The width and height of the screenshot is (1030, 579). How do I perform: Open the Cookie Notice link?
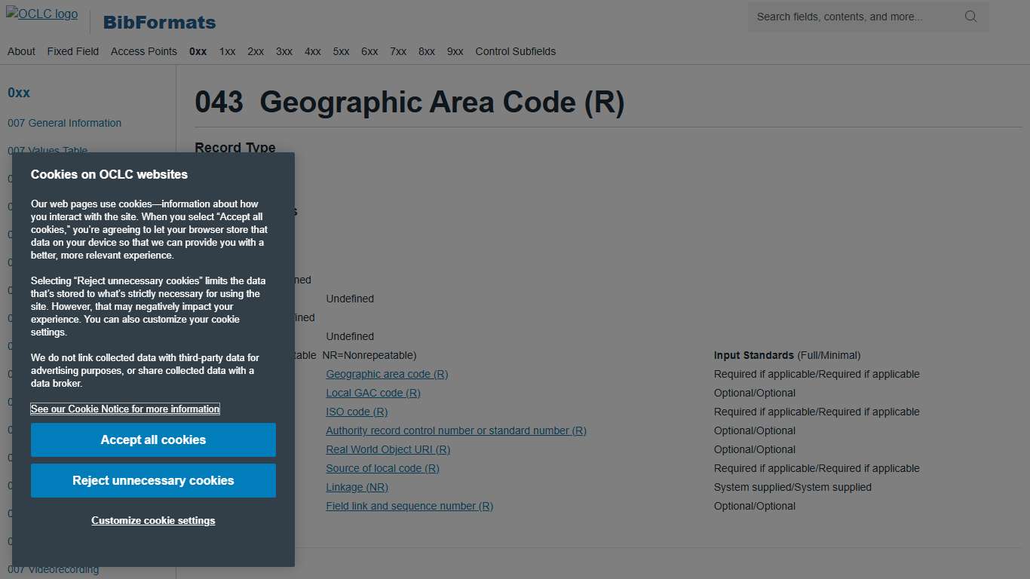tap(125, 409)
